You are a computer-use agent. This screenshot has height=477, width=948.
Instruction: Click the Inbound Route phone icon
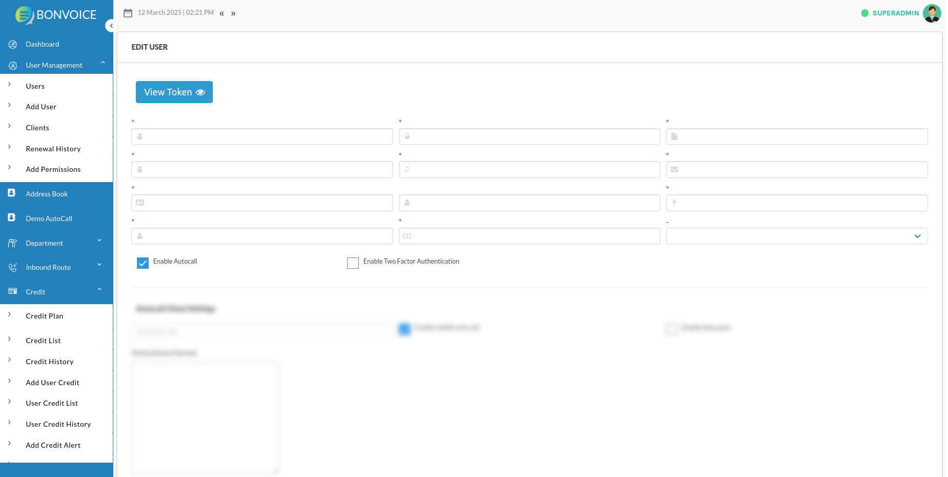(13, 267)
